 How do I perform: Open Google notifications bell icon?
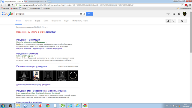click(x=179, y=14)
